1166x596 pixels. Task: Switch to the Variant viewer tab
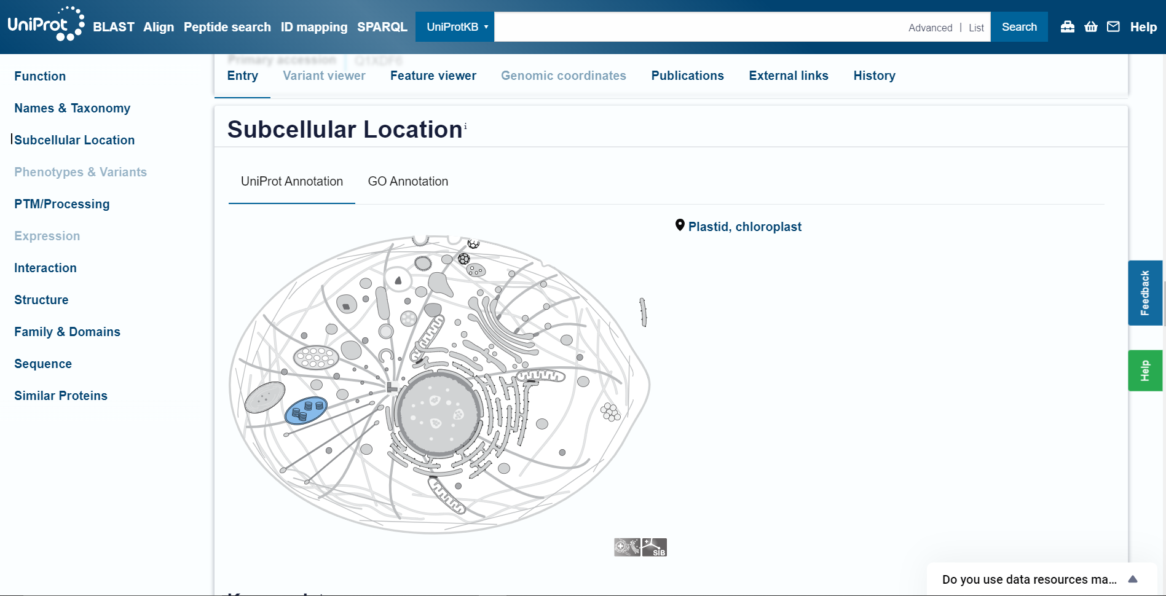pyautogui.click(x=324, y=76)
